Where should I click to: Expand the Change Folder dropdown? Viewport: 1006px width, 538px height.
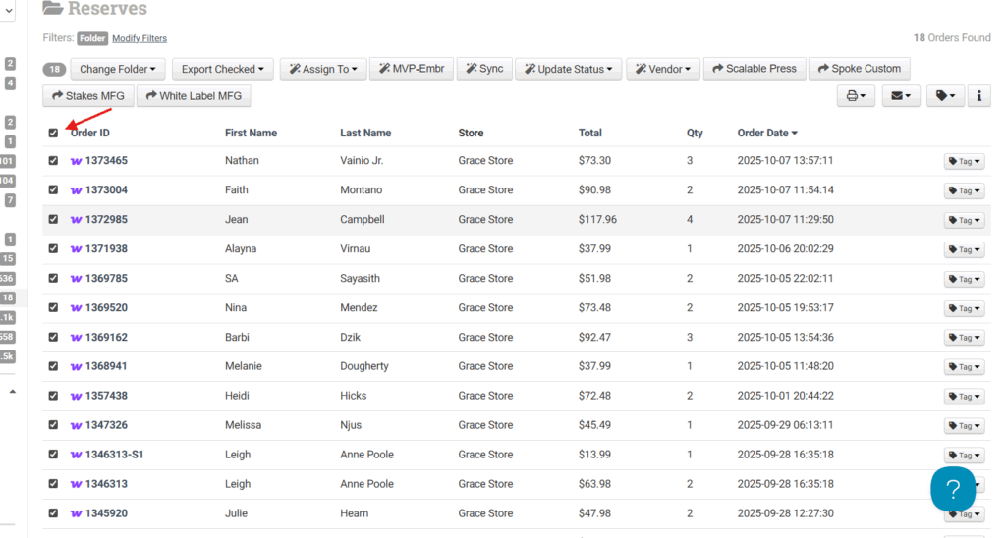point(117,69)
